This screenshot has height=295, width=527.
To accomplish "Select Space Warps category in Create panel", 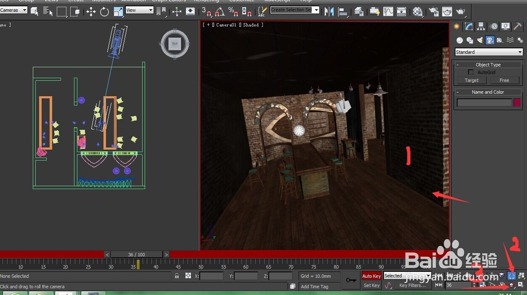I will [510, 41].
